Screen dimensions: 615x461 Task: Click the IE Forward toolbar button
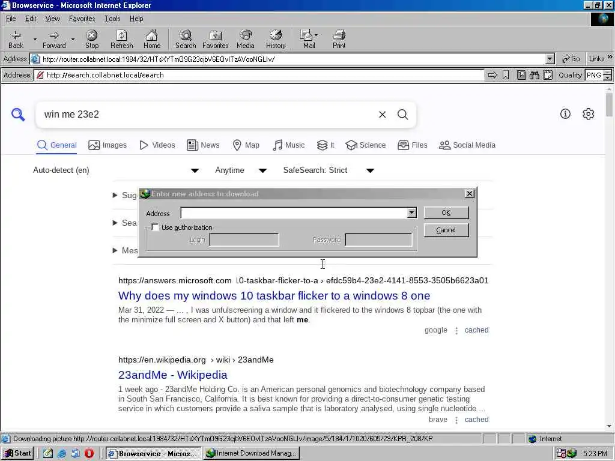(54, 39)
